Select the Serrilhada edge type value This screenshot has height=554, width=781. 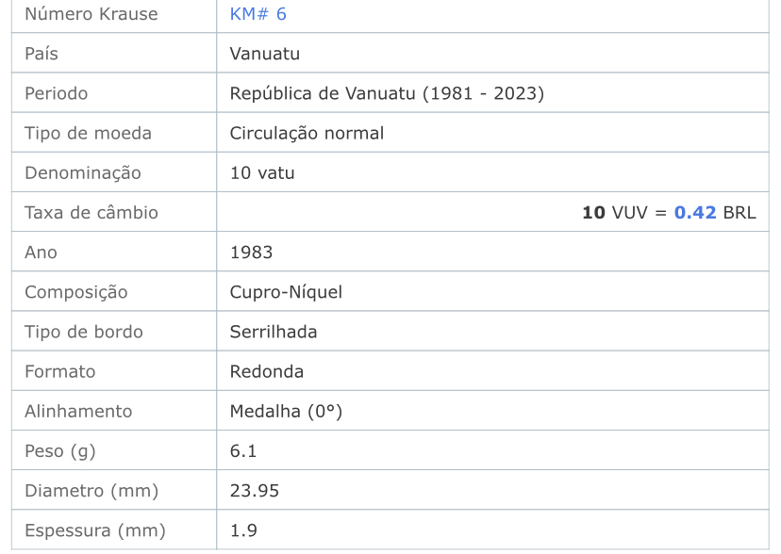point(273,332)
